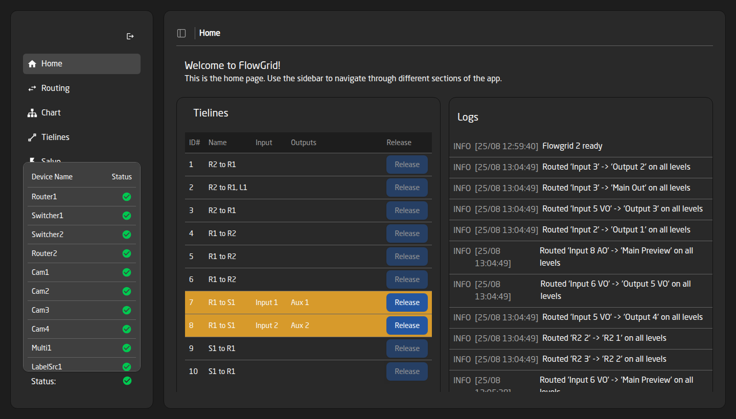Click Router2 green status check icon
The height and width of the screenshot is (419, 736).
(x=127, y=253)
